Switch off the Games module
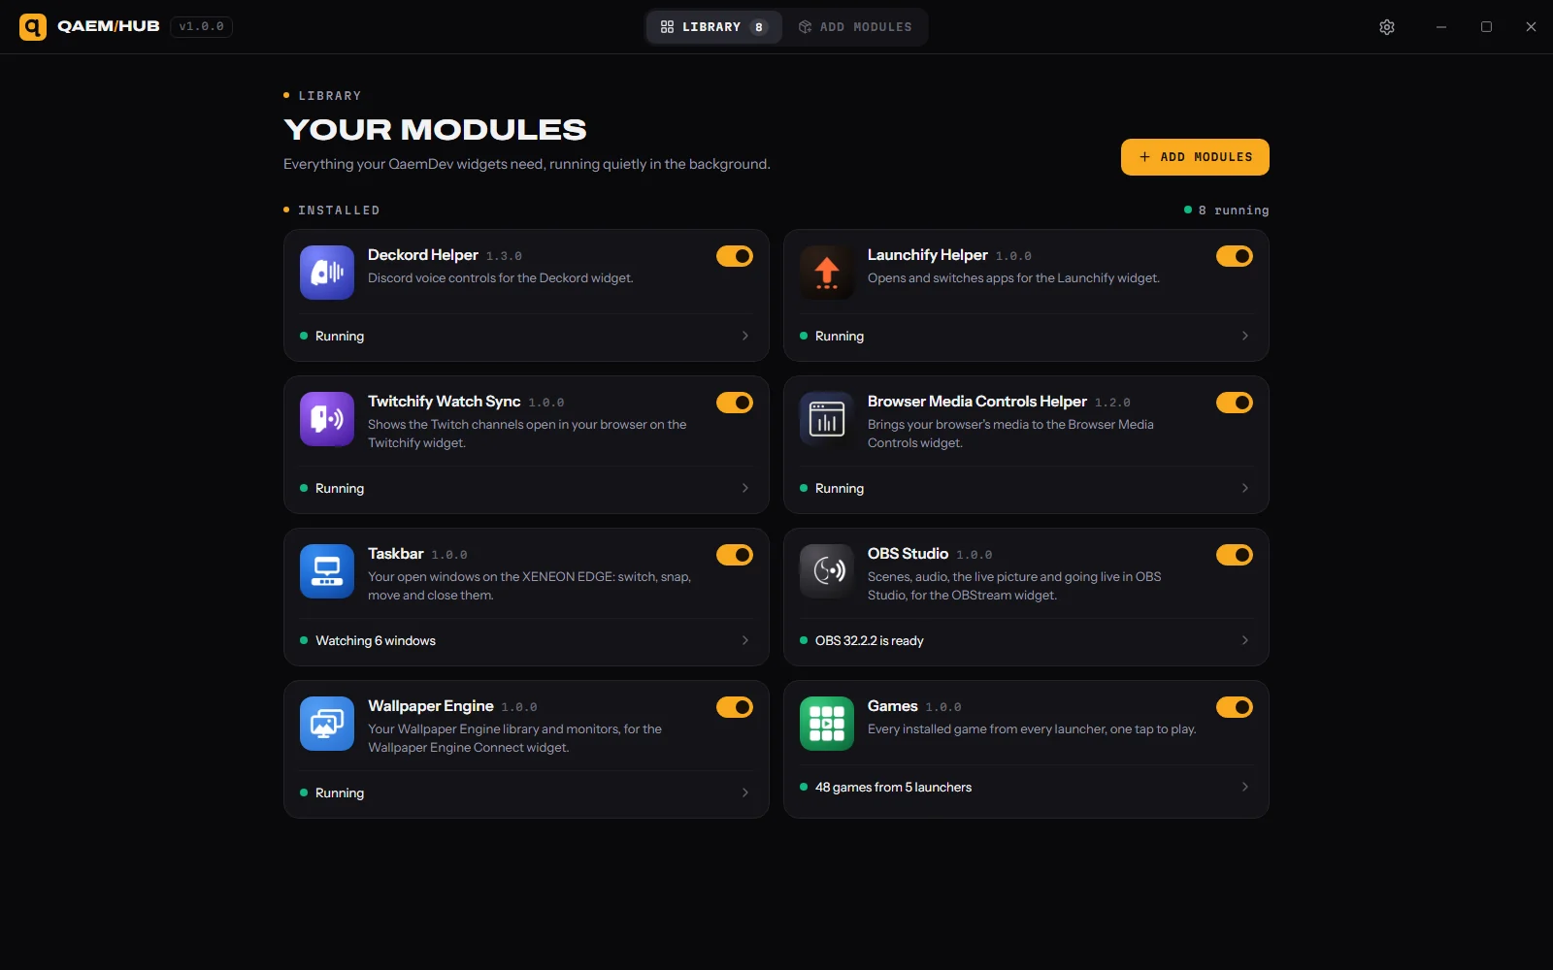The height and width of the screenshot is (970, 1553). pyautogui.click(x=1235, y=707)
